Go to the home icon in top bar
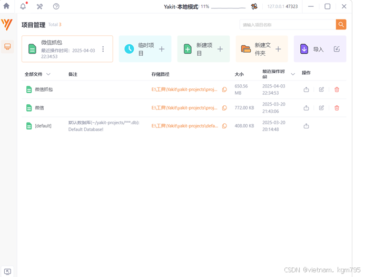The height and width of the screenshot is (277, 365). pyautogui.click(x=6, y=6)
